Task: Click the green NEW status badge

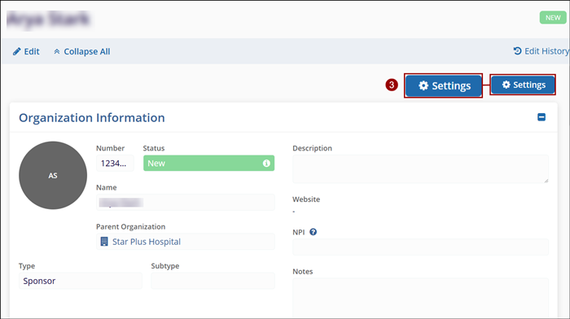Action: [553, 17]
